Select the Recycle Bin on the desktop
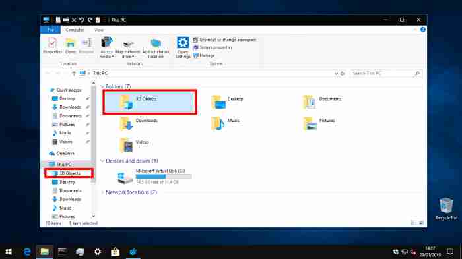The image size is (462, 259). pos(446,209)
